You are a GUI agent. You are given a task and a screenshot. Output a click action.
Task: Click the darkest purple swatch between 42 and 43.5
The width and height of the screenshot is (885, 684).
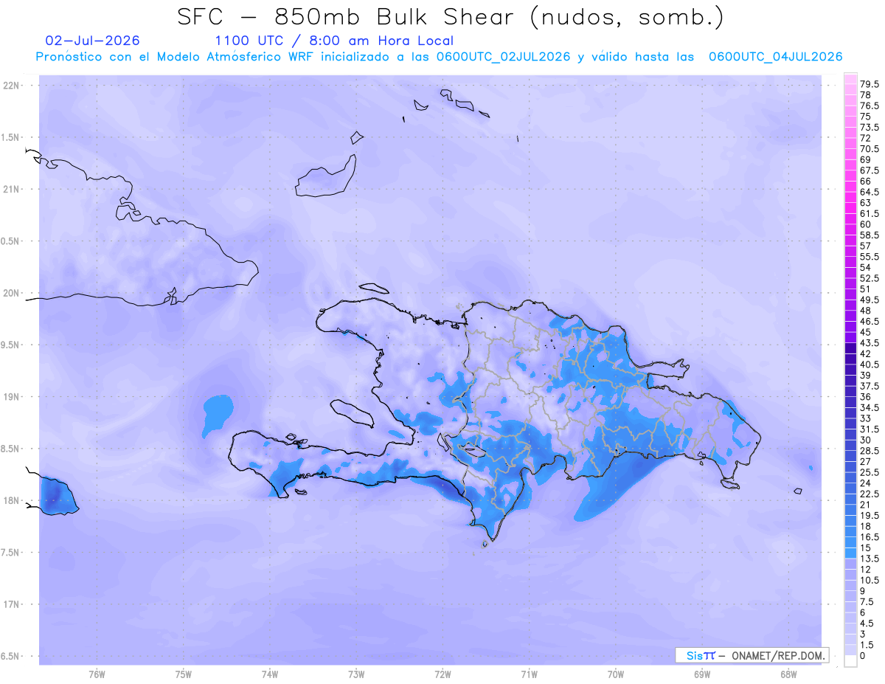click(x=850, y=349)
